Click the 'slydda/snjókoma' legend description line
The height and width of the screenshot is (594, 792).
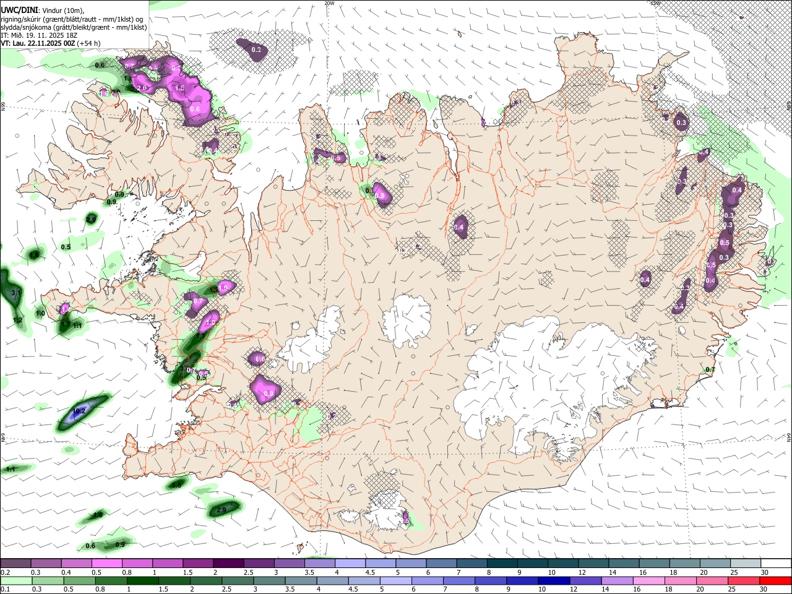pyautogui.click(x=74, y=27)
